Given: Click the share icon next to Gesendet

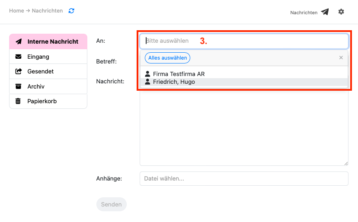Looking at the screenshot, I should 18,71.
